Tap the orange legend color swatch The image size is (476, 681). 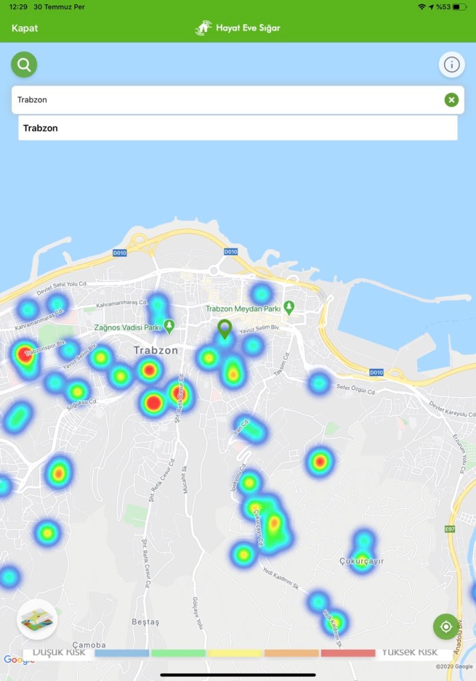292,653
